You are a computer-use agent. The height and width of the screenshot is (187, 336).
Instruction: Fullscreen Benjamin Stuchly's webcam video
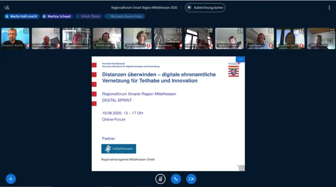point(26,31)
